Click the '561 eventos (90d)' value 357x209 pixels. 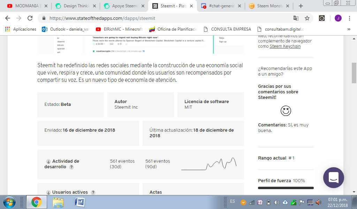[158, 164]
